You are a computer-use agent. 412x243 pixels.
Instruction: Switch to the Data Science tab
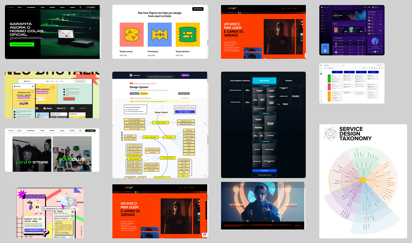pyautogui.click(x=264, y=81)
